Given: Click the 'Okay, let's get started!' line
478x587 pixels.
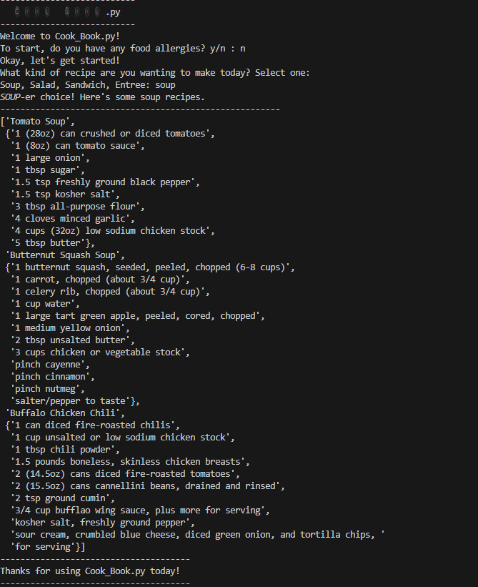Looking at the screenshot, I should tap(60, 60).
